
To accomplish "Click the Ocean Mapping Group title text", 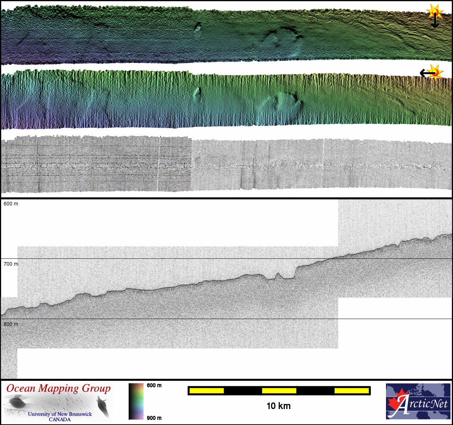I will [x=58, y=388].
